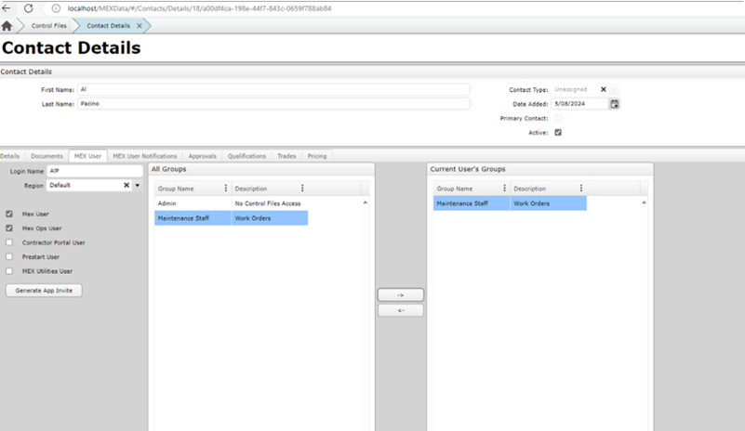Untick the Mex User checkbox
The image size is (745, 431).
point(9,214)
